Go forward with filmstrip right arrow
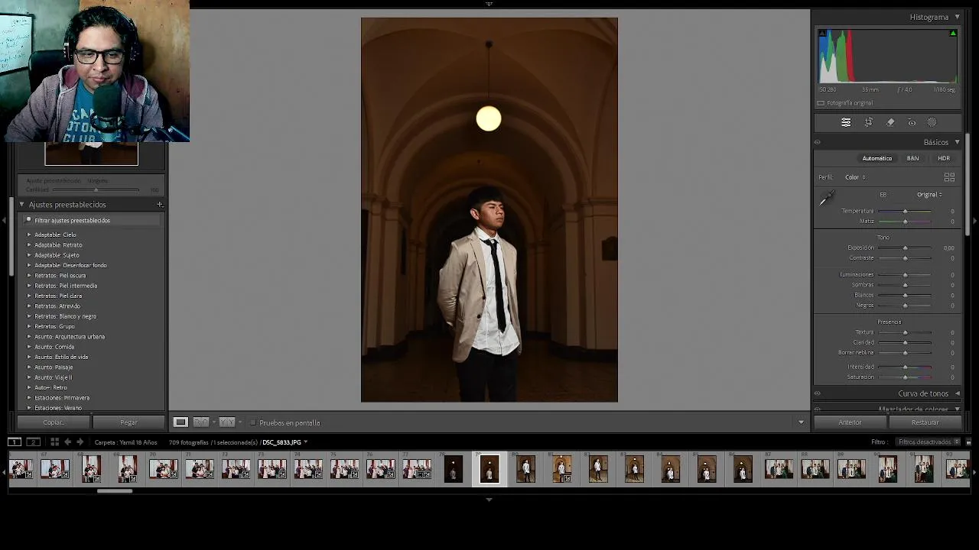 80,442
